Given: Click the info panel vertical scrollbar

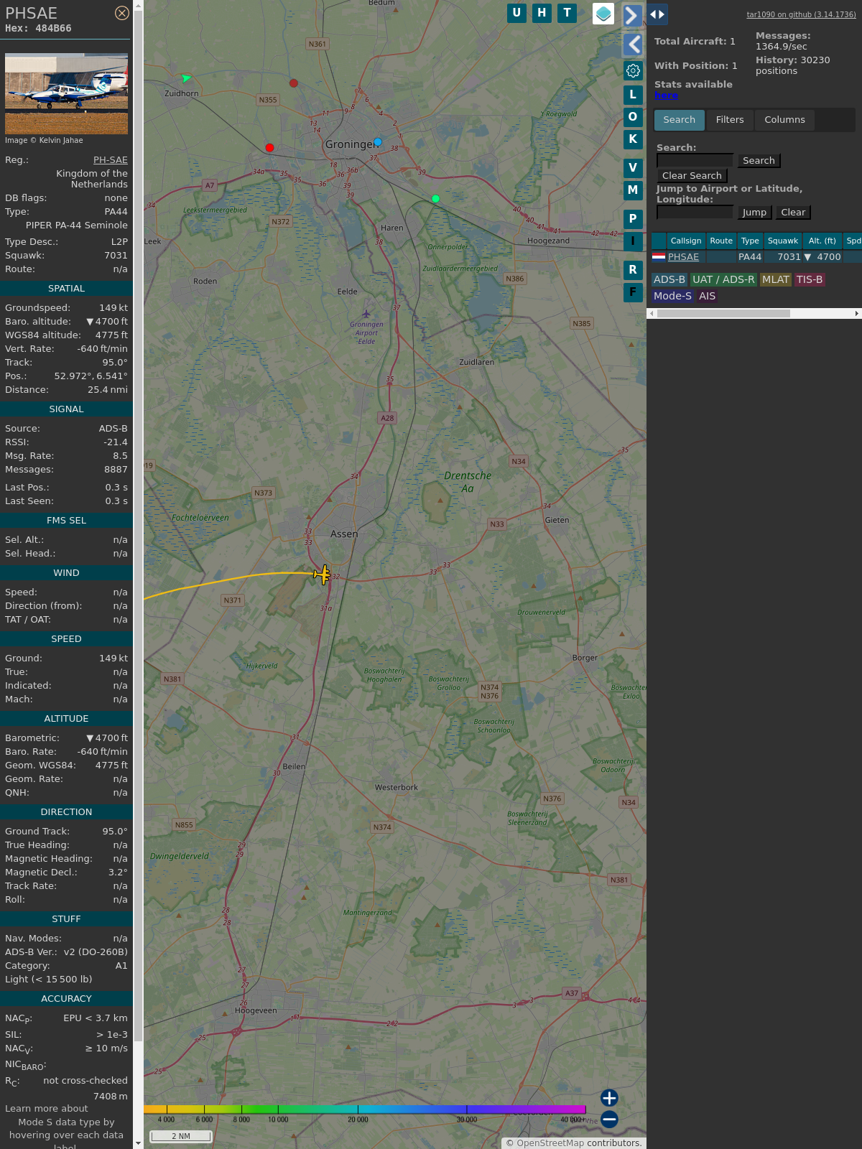Looking at the screenshot, I should 138,524.
